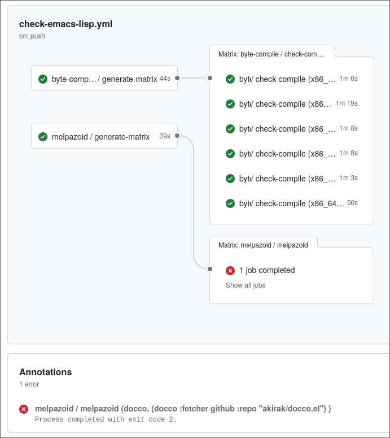Open check-compile job taking 56s
This screenshot has width=390, height=438.
point(292,203)
